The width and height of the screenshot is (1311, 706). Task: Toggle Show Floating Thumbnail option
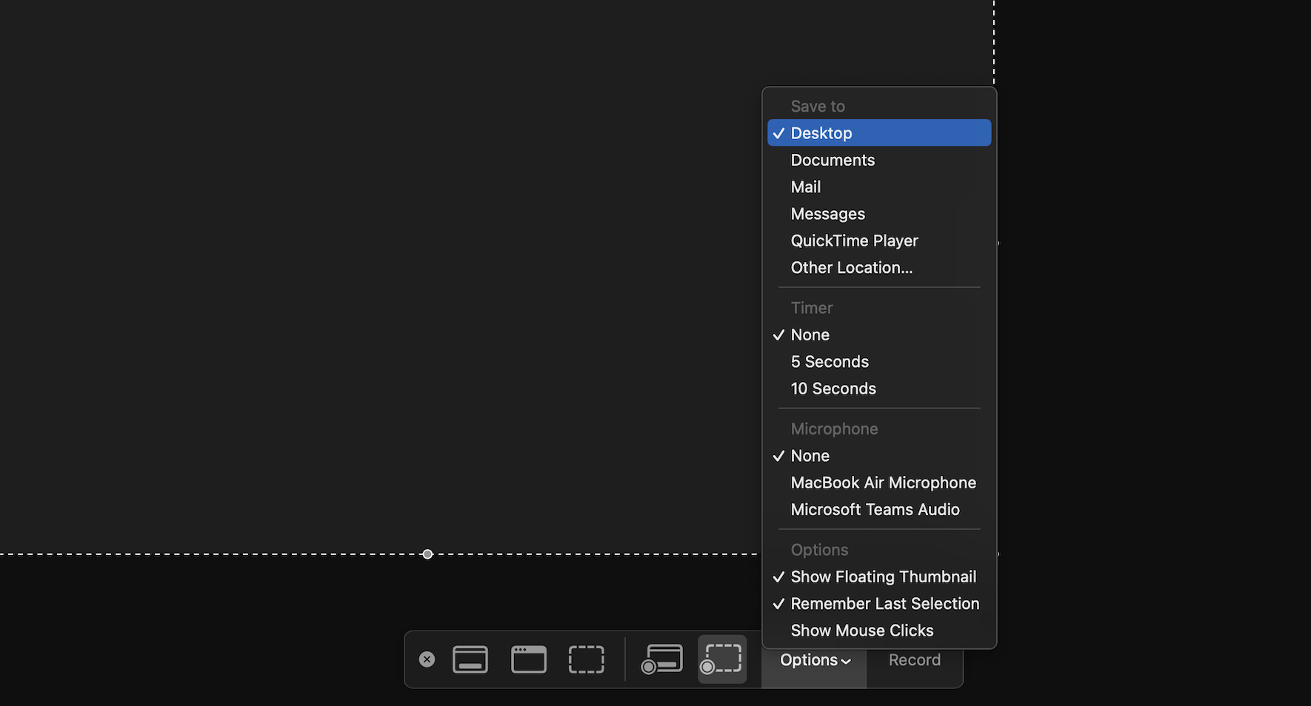pos(883,576)
